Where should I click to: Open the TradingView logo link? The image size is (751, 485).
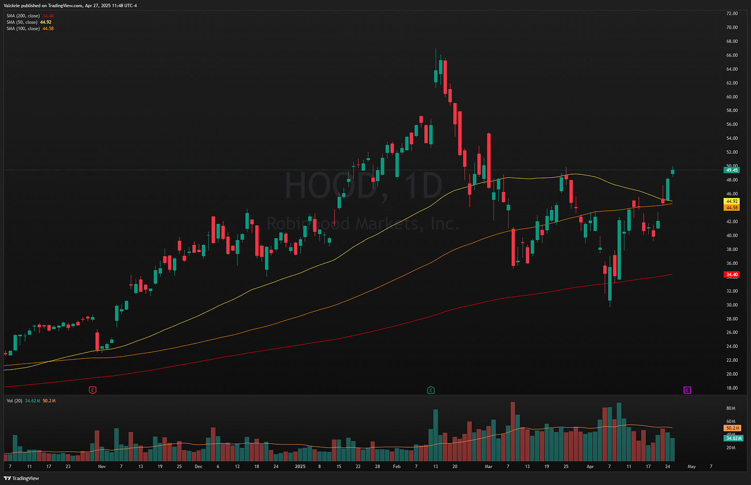[21, 478]
